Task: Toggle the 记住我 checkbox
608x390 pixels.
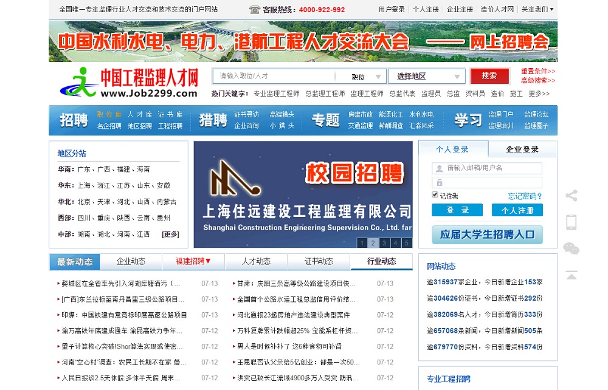Action: pyautogui.click(x=435, y=195)
